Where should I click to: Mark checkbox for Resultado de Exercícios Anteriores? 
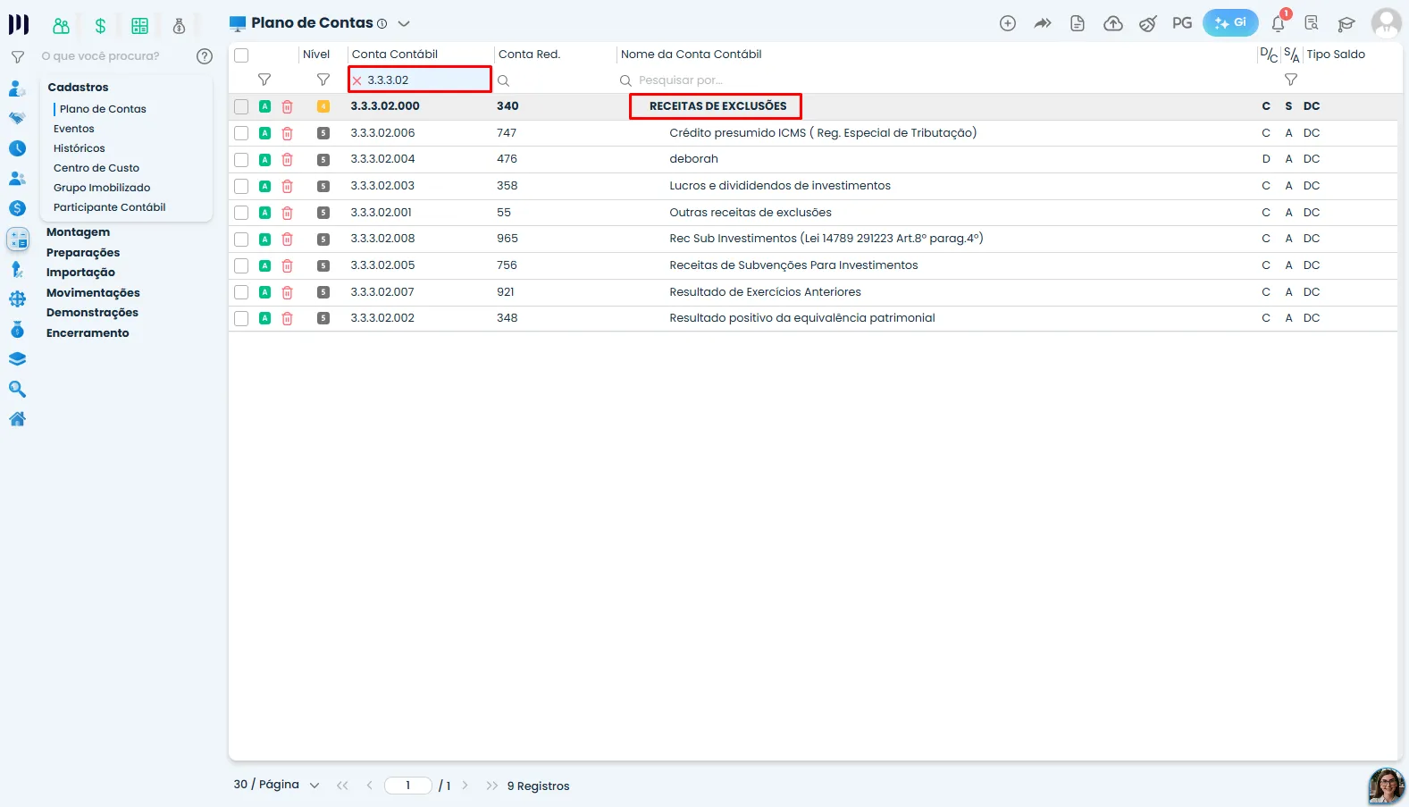click(x=241, y=292)
